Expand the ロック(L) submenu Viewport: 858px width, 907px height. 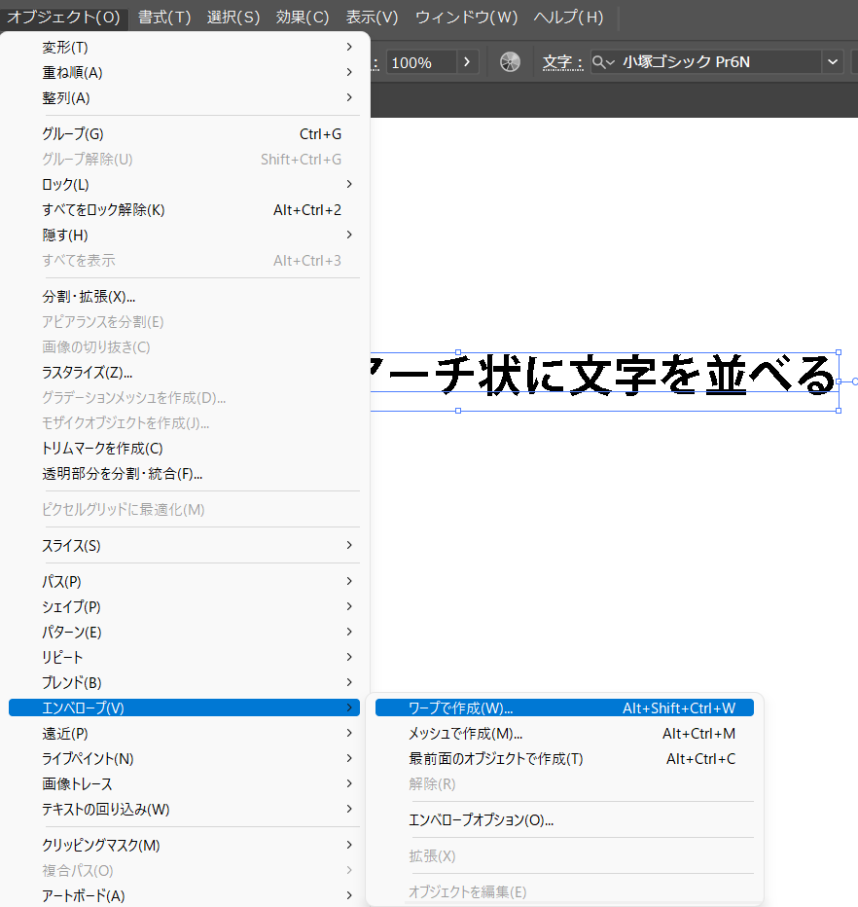[x=185, y=185]
